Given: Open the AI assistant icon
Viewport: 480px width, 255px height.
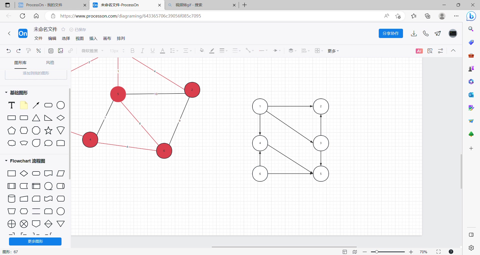Looking at the screenshot, I should (x=419, y=51).
